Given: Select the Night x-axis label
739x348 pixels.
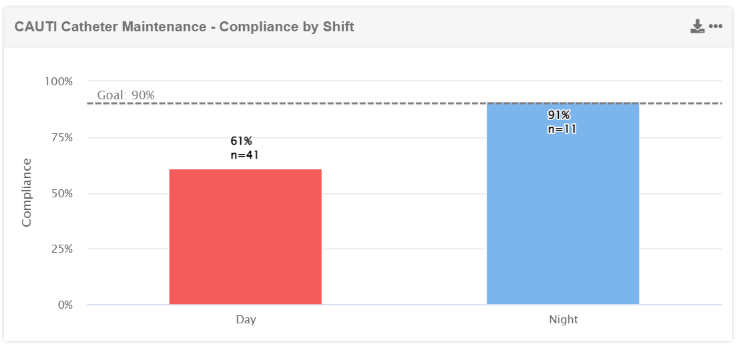Looking at the screenshot, I should tap(563, 320).
